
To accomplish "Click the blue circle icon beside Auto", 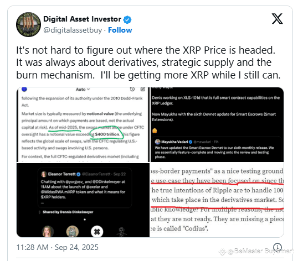I will coord(24,89).
